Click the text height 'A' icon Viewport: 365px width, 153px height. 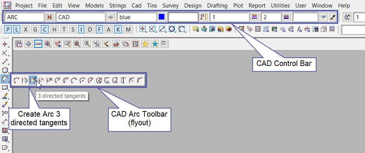(347, 17)
